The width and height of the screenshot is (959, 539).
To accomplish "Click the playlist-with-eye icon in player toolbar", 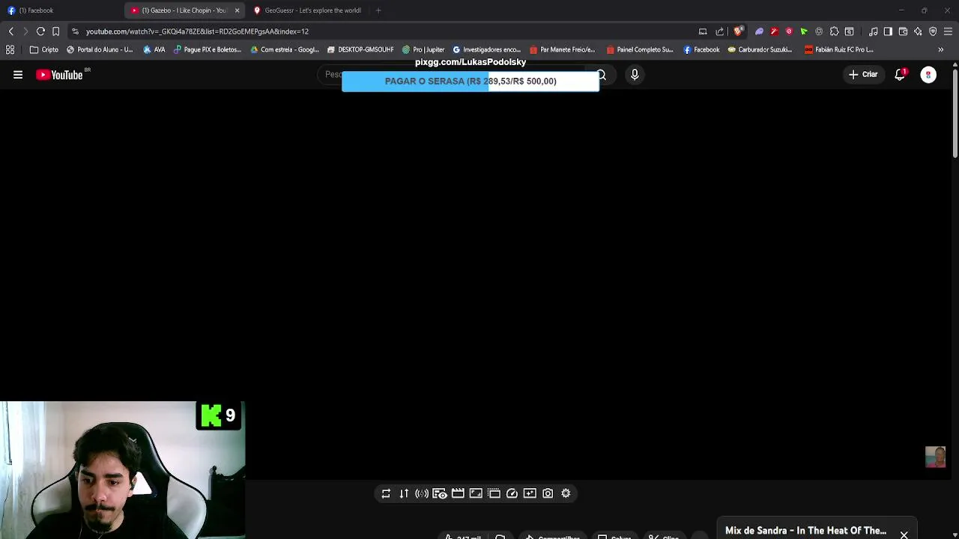I will click(x=440, y=493).
